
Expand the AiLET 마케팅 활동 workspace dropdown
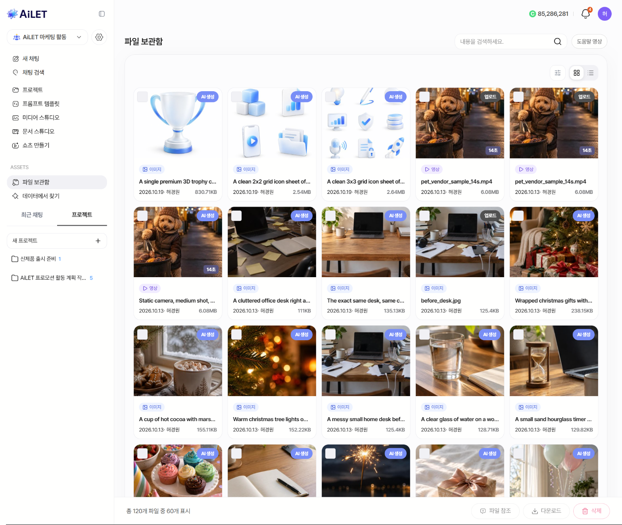coord(47,37)
